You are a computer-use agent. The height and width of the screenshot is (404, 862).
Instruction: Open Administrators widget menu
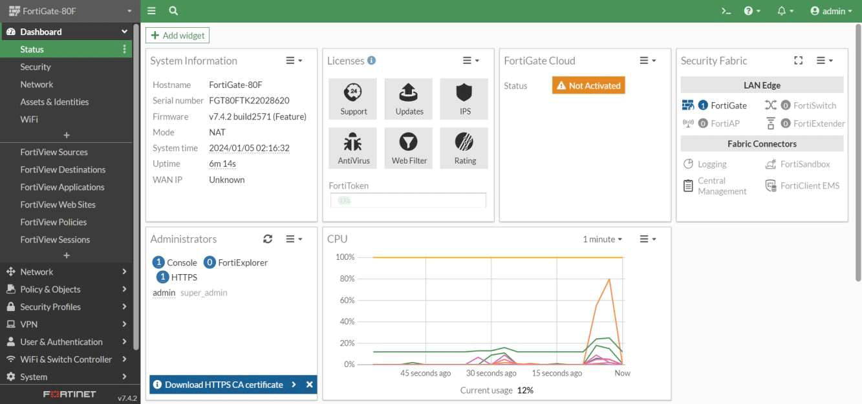tap(294, 239)
